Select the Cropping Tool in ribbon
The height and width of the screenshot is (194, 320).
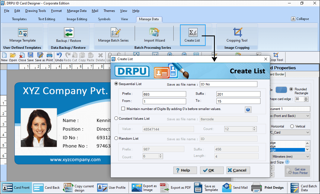[x=237, y=35]
